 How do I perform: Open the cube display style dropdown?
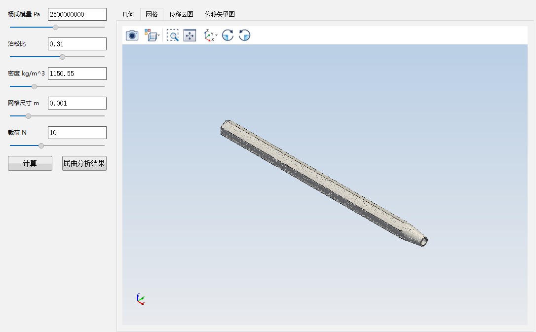click(x=152, y=35)
